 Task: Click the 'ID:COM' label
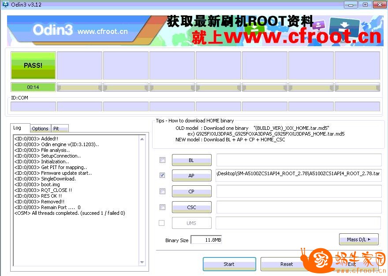click(x=19, y=98)
